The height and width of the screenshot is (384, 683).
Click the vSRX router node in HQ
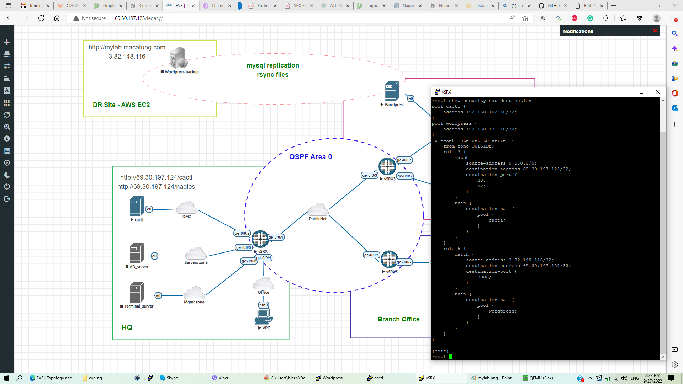click(x=260, y=239)
